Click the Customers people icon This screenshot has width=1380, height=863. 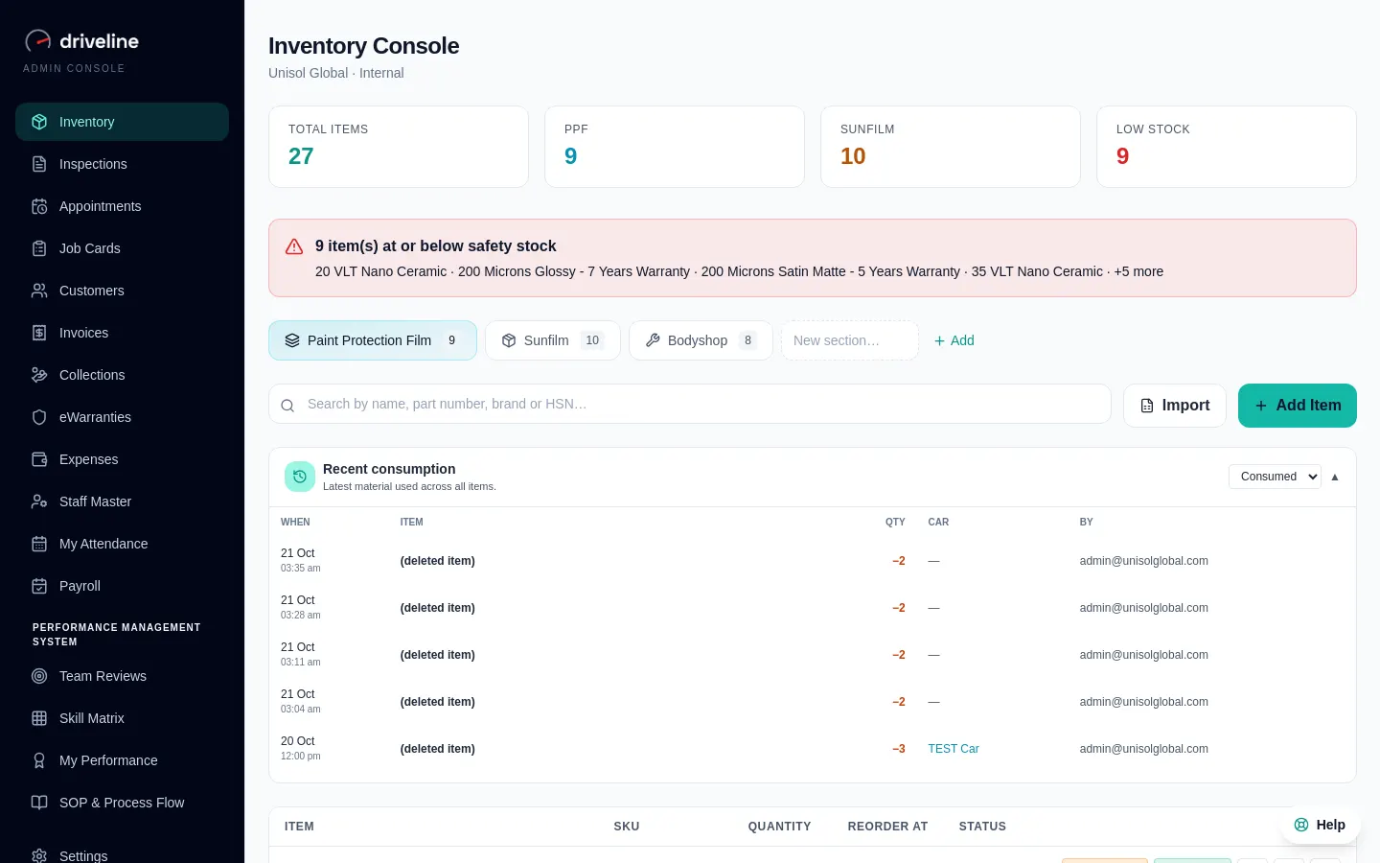tap(39, 291)
